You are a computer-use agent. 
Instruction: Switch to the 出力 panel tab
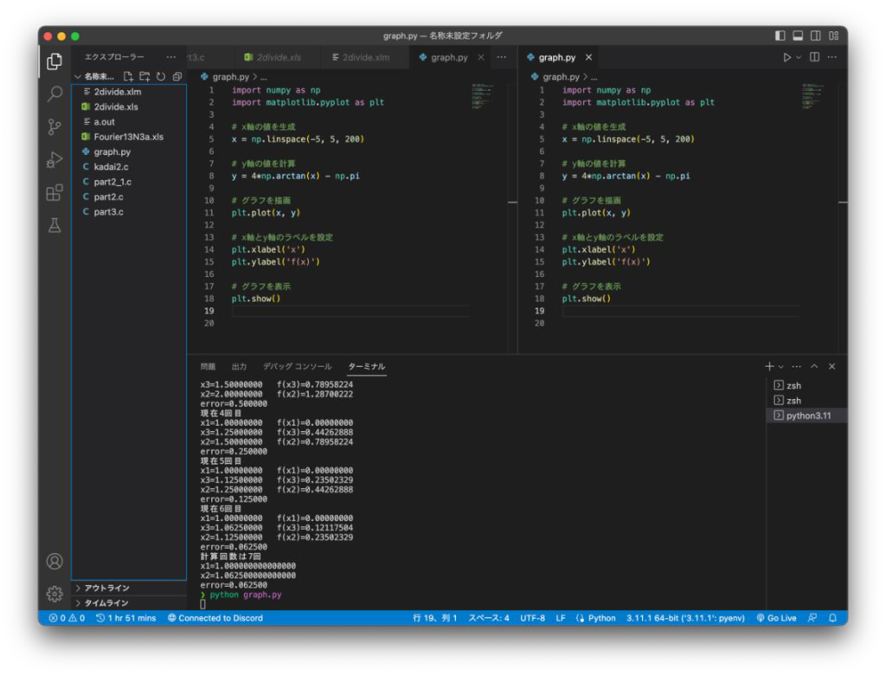(x=239, y=366)
